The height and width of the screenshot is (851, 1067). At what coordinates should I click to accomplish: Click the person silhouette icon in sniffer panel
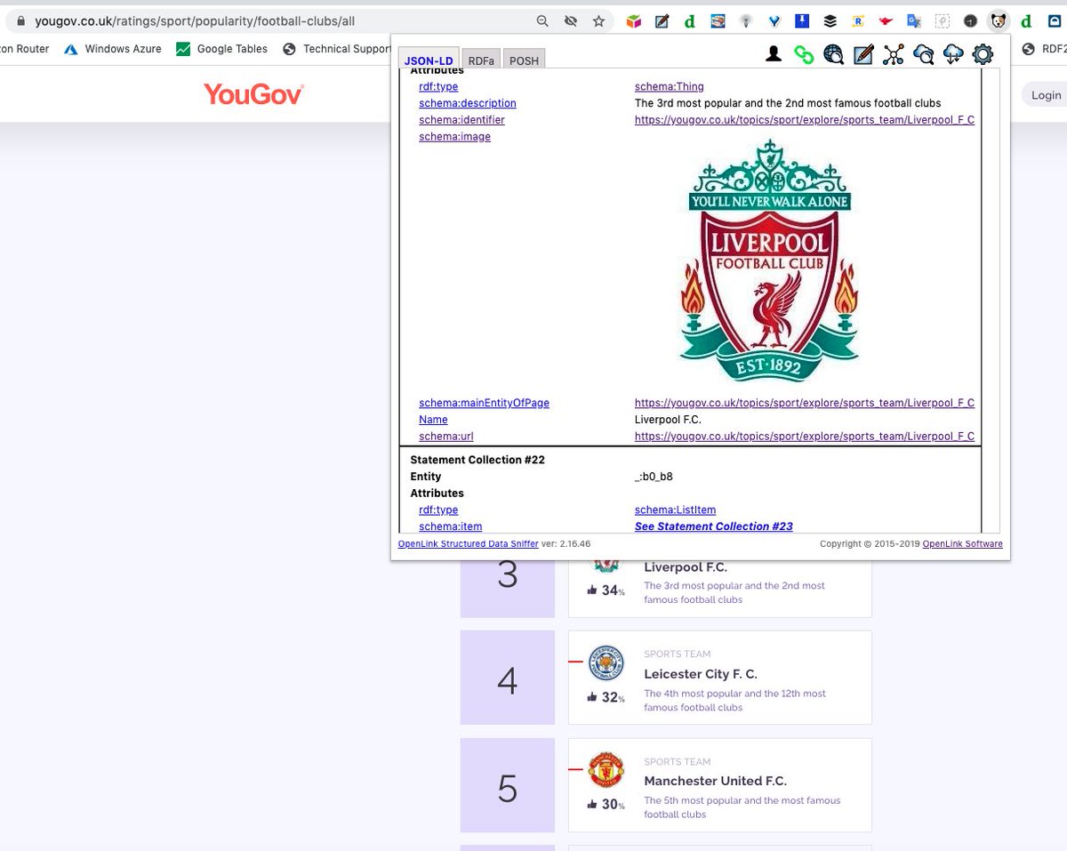coord(774,55)
